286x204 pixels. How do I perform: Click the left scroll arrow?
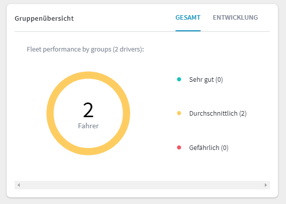pos(19,185)
